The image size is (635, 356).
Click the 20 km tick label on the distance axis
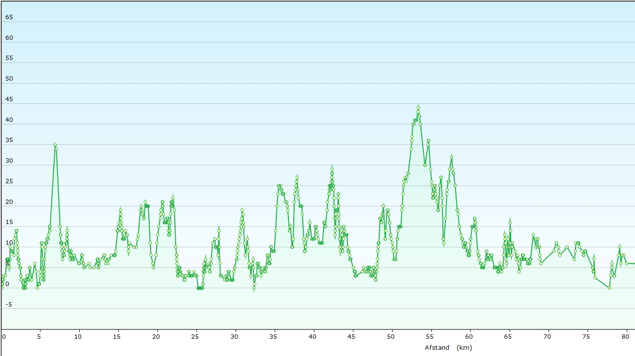(156, 337)
